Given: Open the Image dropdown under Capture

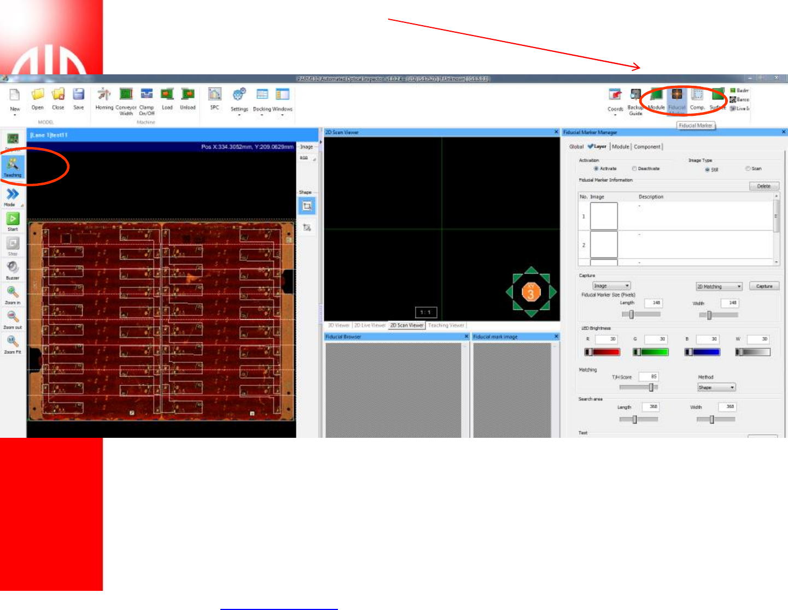Looking at the screenshot, I should tap(612, 286).
